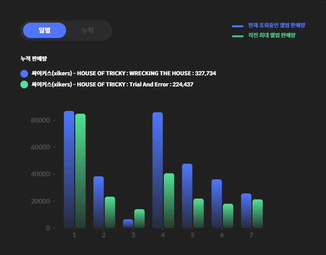Click the green bar for day 2
This screenshot has height=255, width=326.
pos(110,212)
